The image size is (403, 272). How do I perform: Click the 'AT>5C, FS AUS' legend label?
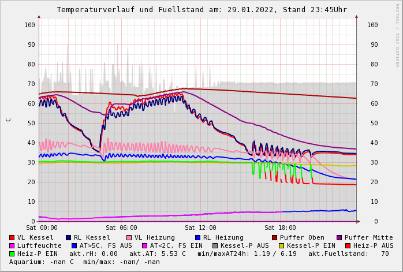106,246
